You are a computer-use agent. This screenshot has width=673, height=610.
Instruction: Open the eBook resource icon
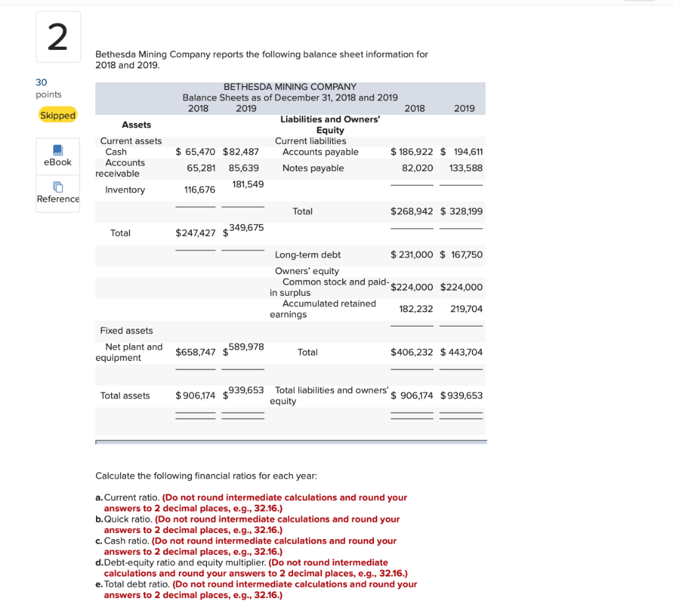58,150
